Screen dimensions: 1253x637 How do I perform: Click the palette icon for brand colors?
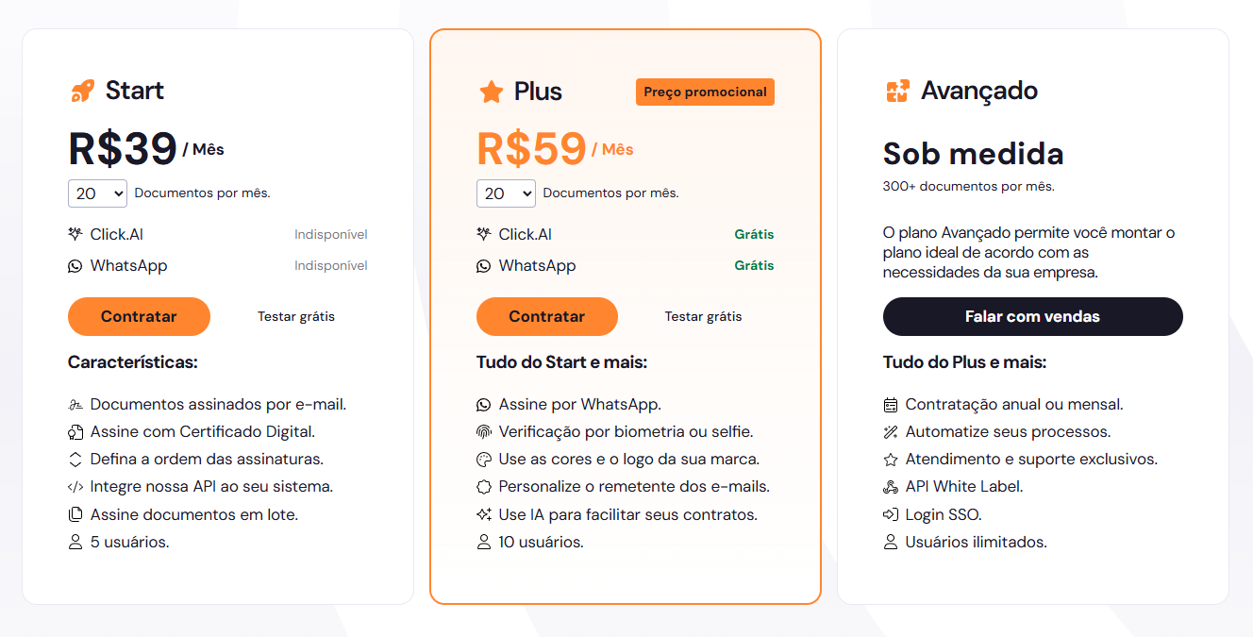click(x=484, y=460)
